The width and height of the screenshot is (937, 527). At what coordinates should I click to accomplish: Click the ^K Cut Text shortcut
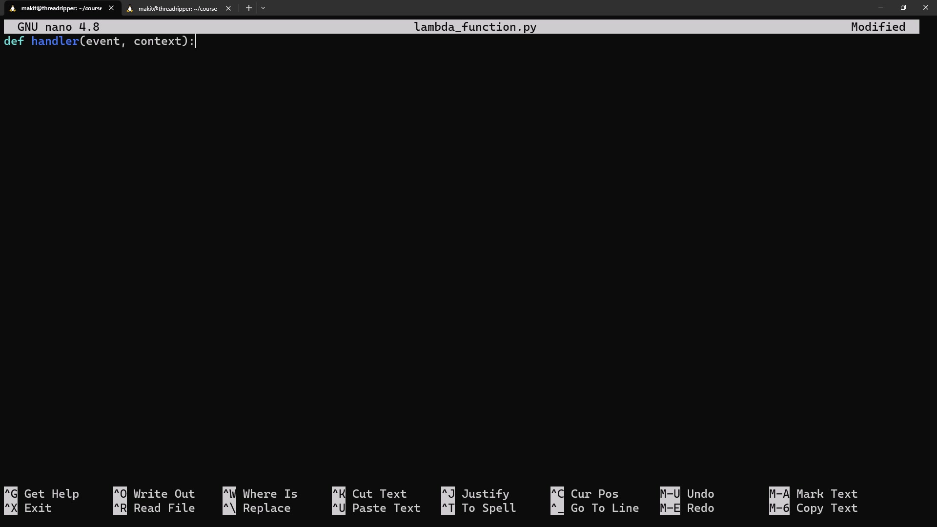(369, 494)
